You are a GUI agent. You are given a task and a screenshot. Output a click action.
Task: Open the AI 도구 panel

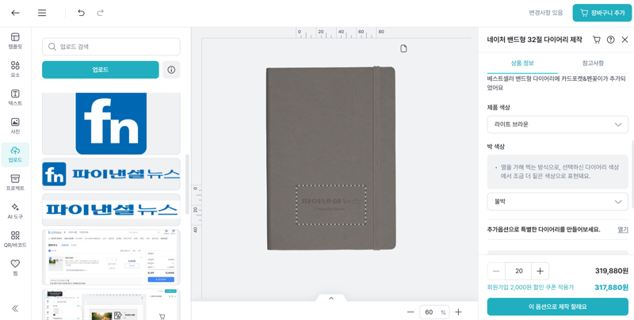click(15, 211)
